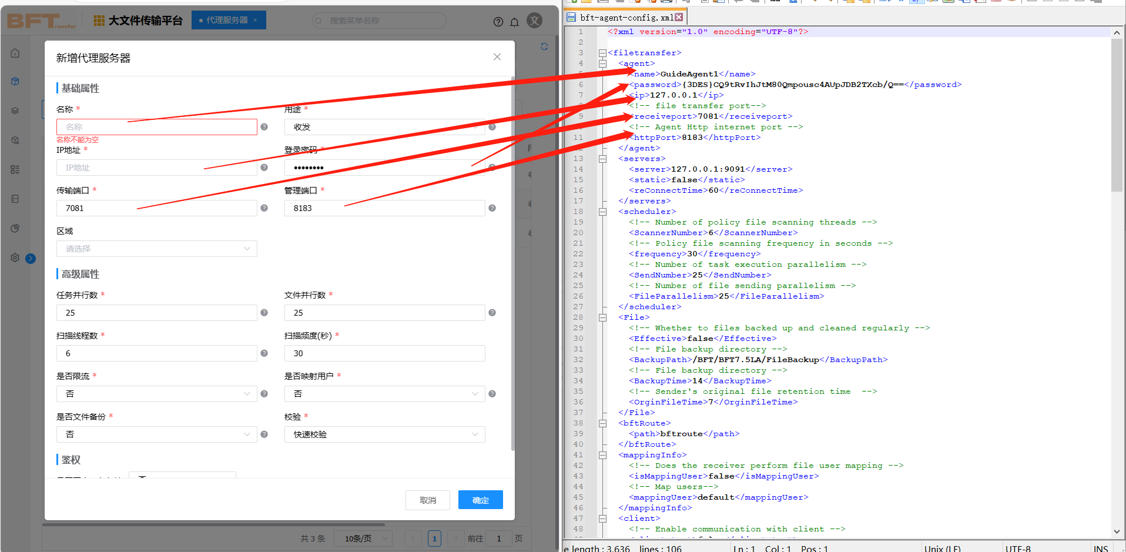1126x552 pixels.
Task: Click the pie chart statistics sidebar icon
Action: [x=15, y=228]
